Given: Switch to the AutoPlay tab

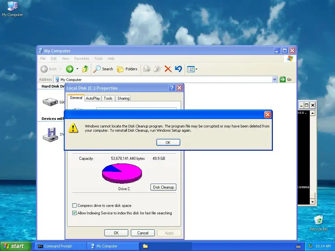Looking at the screenshot, I should (x=93, y=98).
